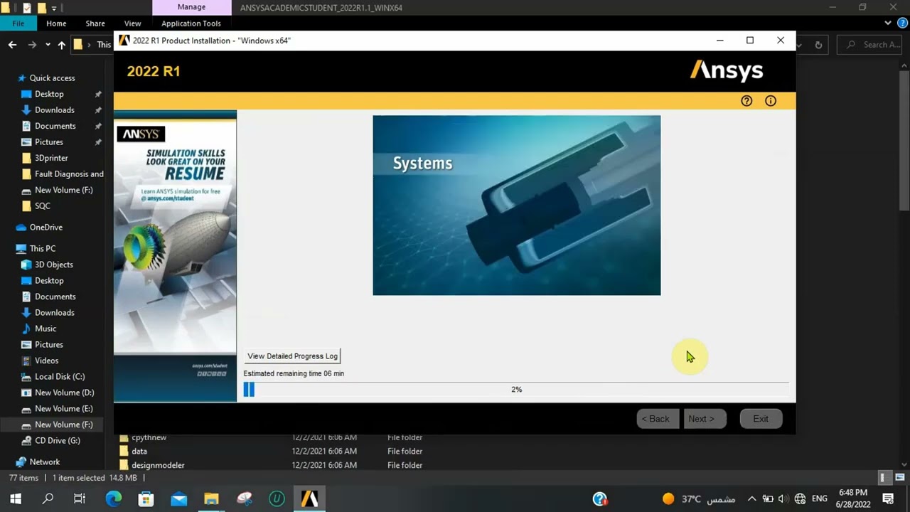
Task: Select the Manage contextual tab
Action: pyautogui.click(x=191, y=7)
